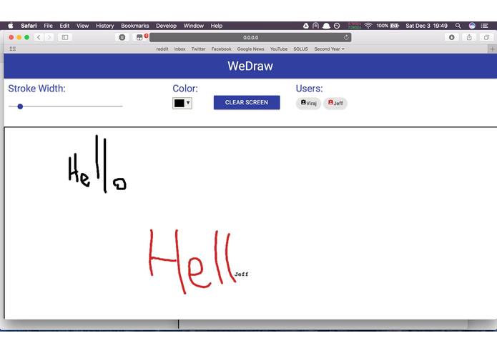Click the arch-shaped menu bar icon
The image size is (497, 353).
(x=315, y=26)
